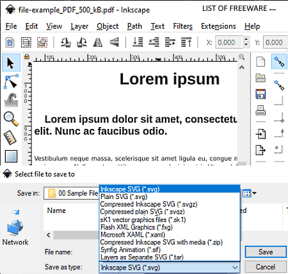Lower selection to bottom

[x=138, y=42]
